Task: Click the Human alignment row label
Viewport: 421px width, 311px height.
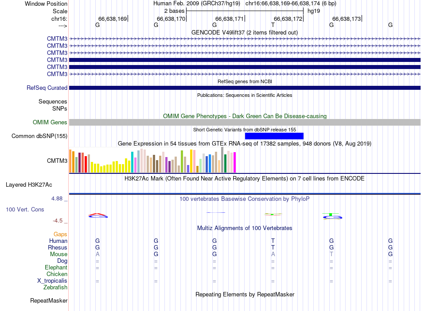Action: [58, 241]
